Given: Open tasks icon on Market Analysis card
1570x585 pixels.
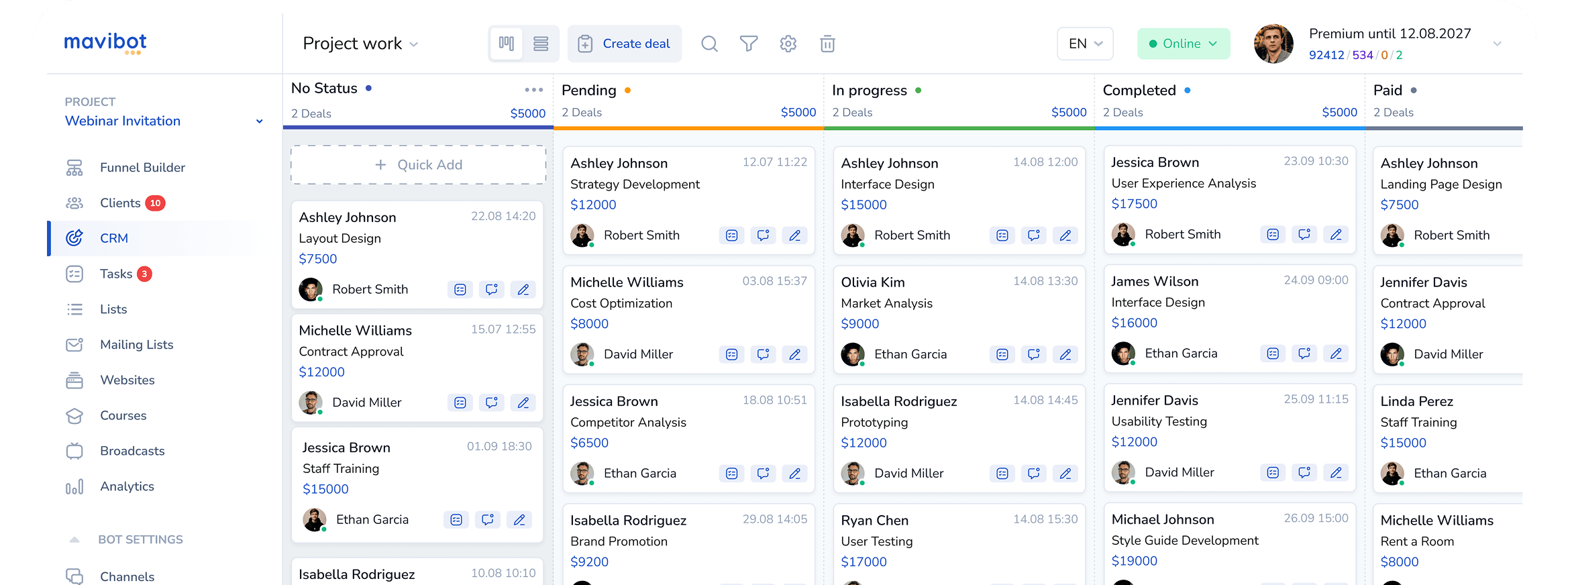Looking at the screenshot, I should (1002, 354).
